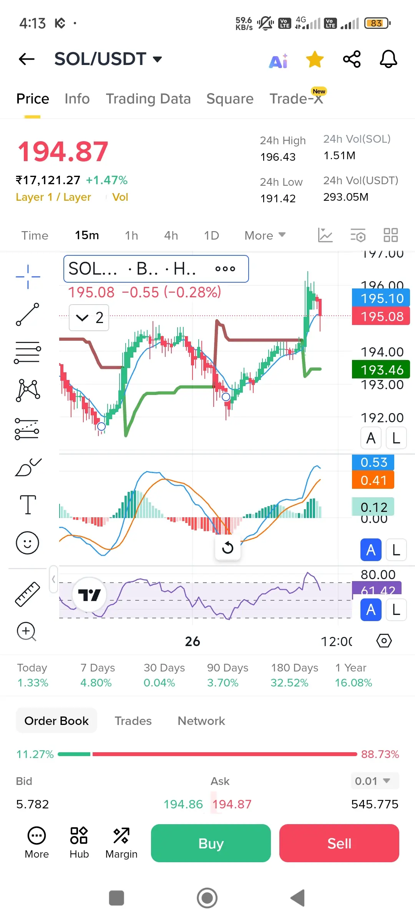The width and height of the screenshot is (415, 923).
Task: Open Margin trading
Action: coord(121,843)
